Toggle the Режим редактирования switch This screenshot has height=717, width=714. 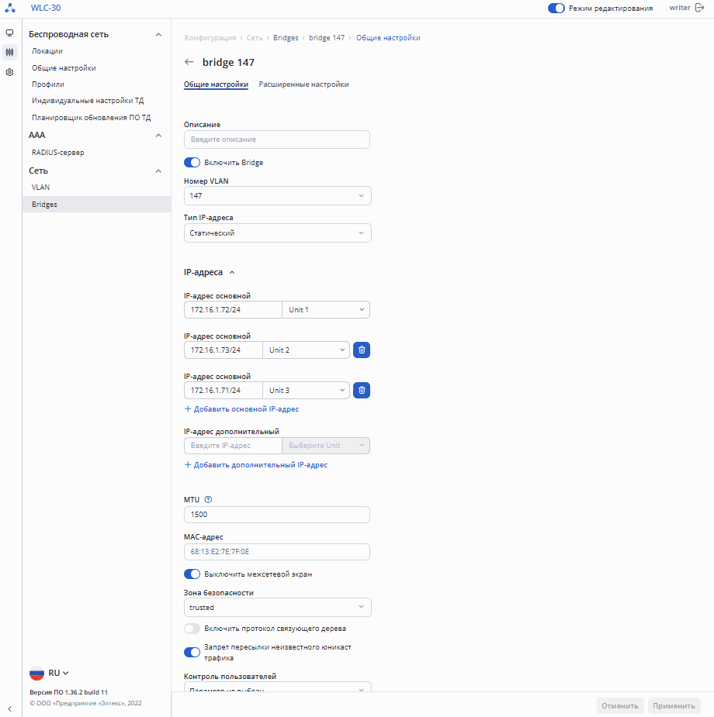pyautogui.click(x=556, y=8)
